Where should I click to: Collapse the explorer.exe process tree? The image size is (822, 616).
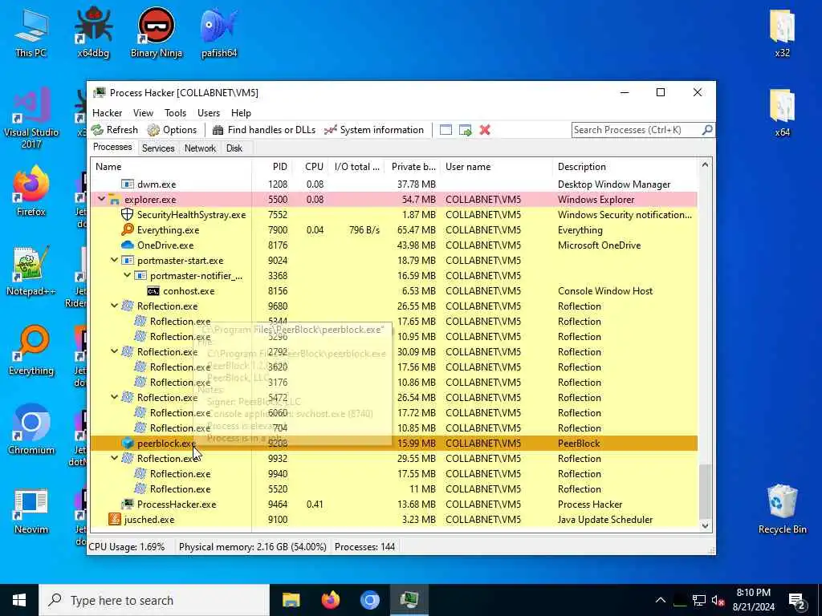click(101, 200)
